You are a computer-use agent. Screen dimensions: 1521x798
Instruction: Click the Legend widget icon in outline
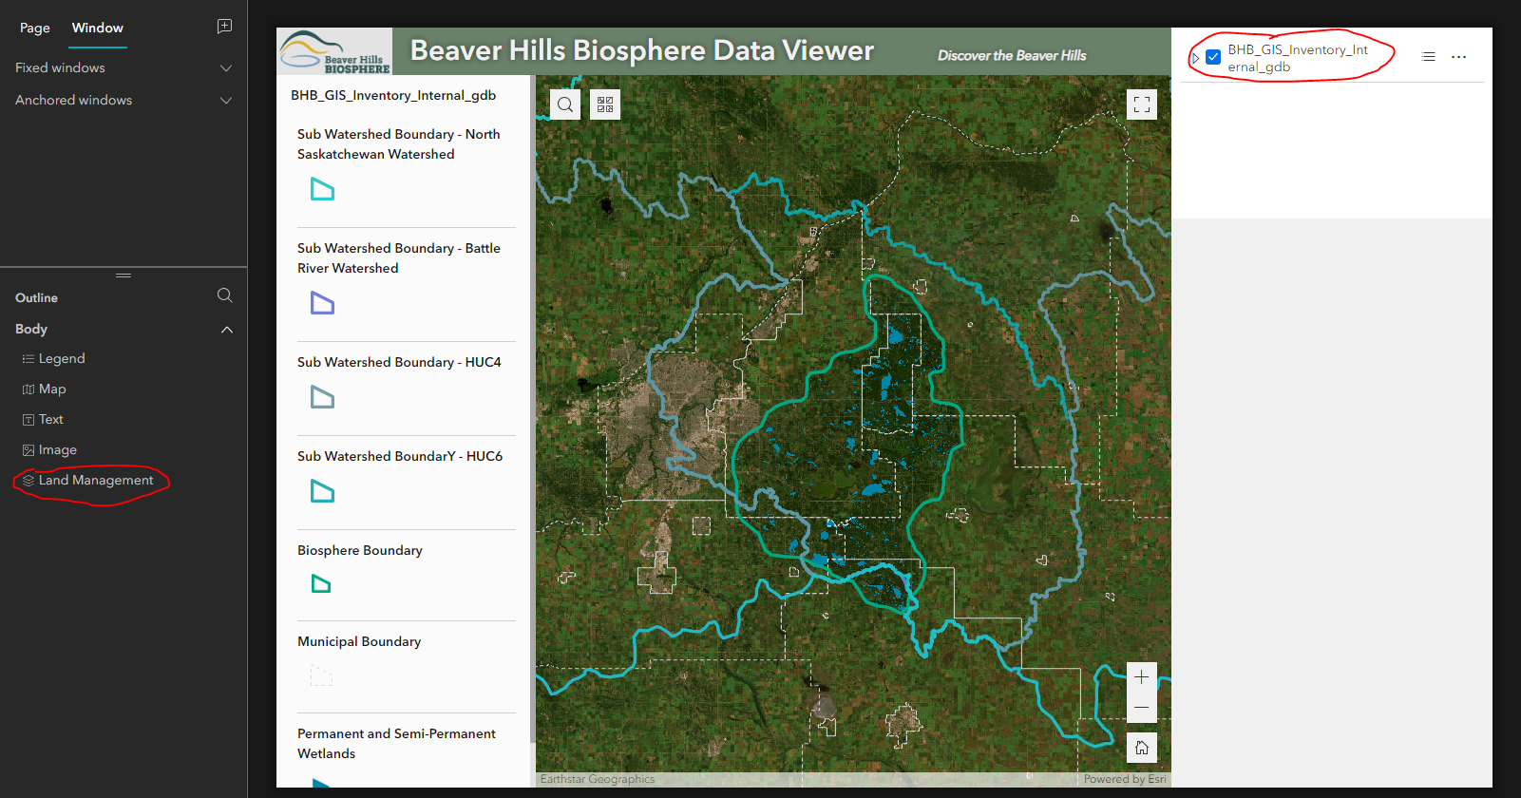tap(29, 359)
